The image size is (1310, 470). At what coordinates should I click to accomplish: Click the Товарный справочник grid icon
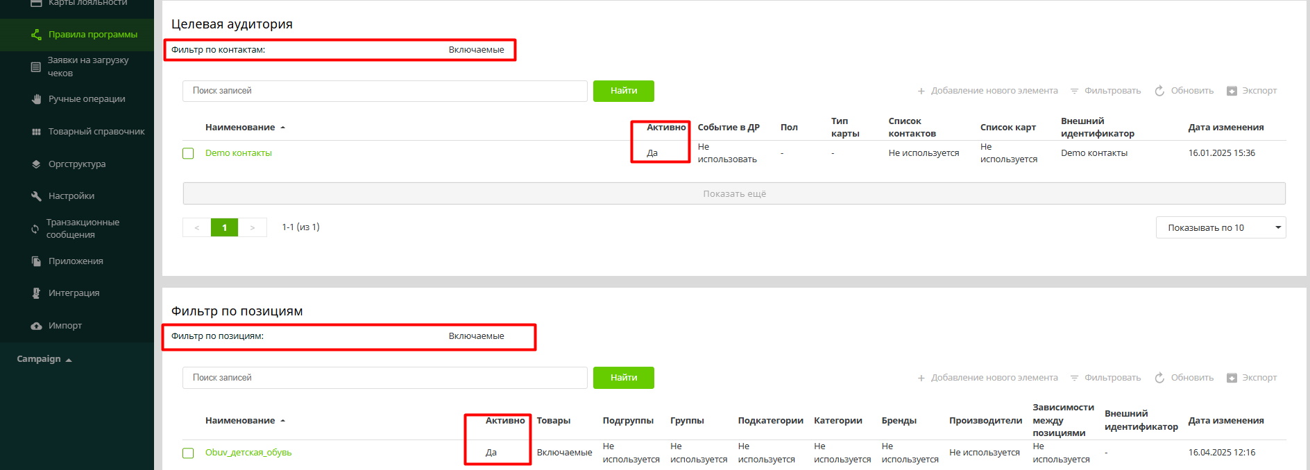[x=36, y=132]
